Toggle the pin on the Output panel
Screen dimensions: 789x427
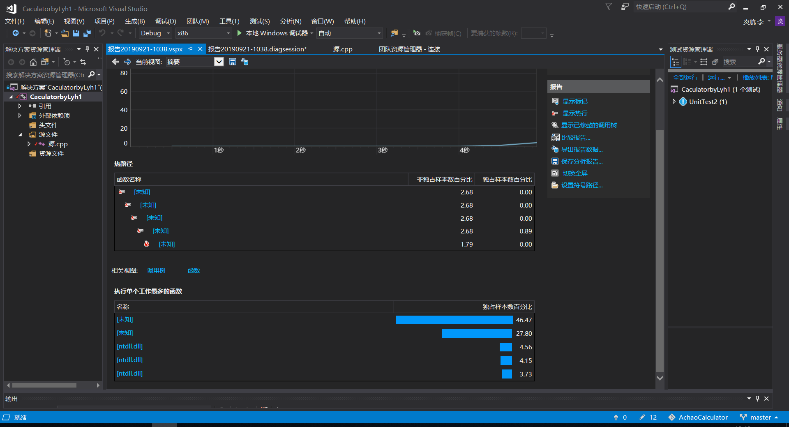(x=757, y=398)
